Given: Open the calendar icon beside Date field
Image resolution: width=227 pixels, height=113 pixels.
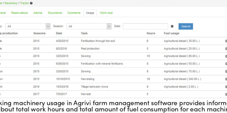Looking at the screenshot, I should (x=172, y=26).
